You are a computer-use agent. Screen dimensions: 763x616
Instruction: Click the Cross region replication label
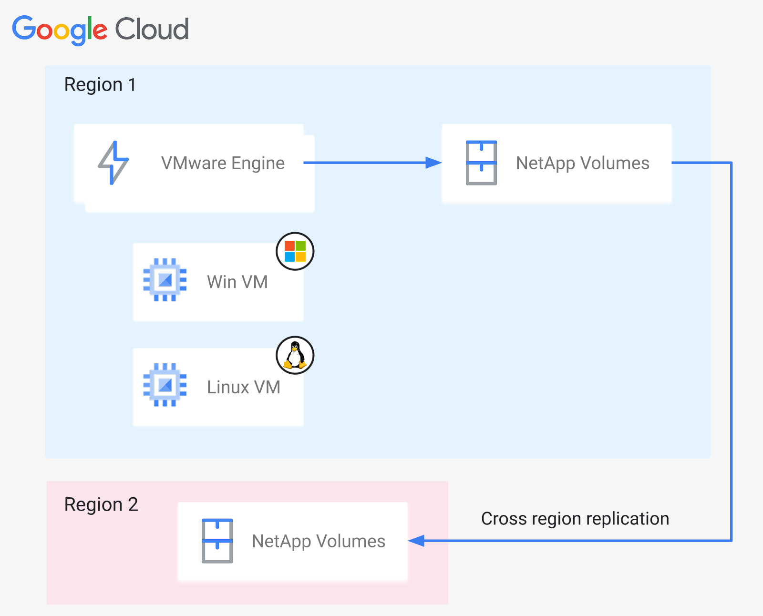tap(575, 519)
